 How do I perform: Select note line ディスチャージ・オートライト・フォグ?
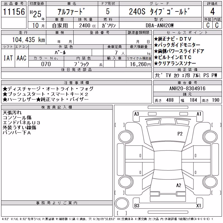click(48, 89)
